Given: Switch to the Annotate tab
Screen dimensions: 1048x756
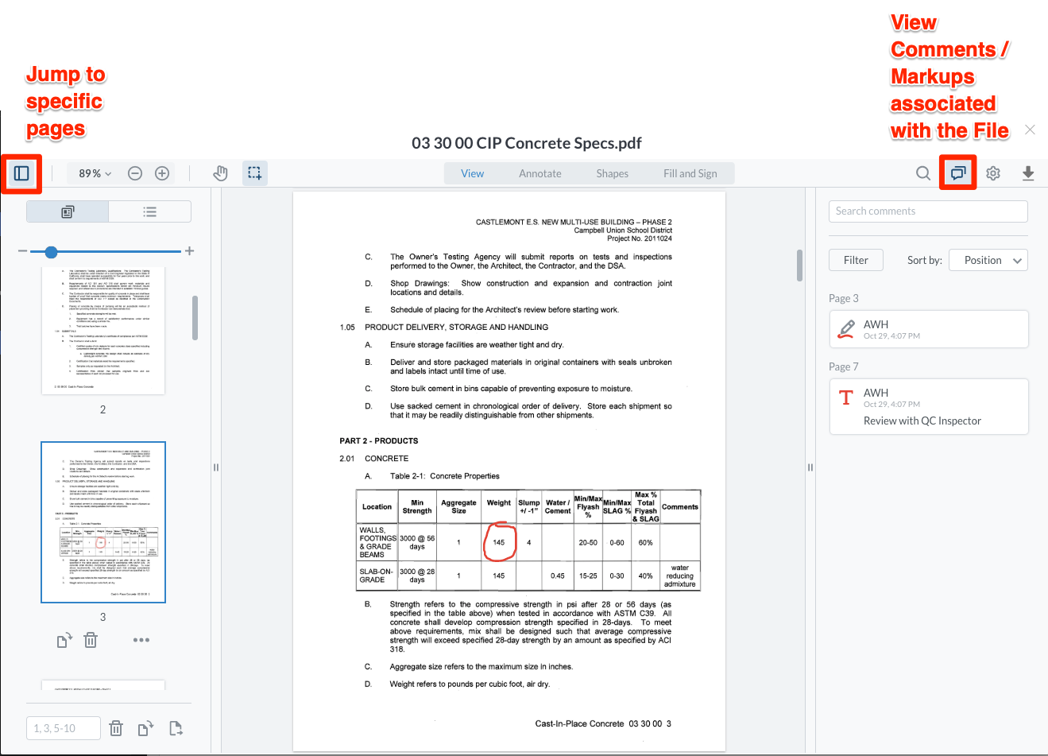Looking at the screenshot, I should [540, 173].
